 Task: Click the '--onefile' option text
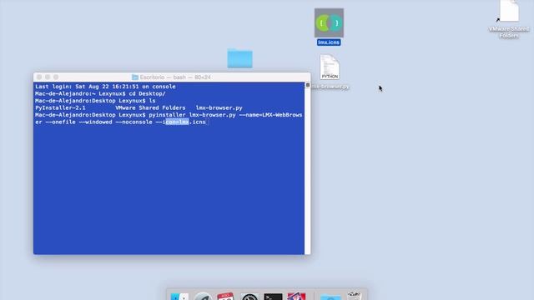pos(60,122)
